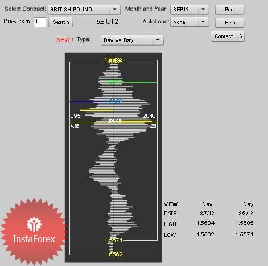
Task: Open the Select Contract dropdown arrow
Action: (x=114, y=9)
